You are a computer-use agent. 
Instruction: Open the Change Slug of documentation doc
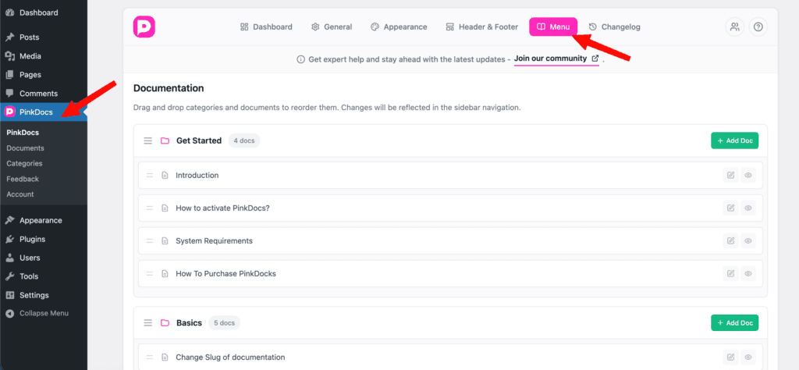pyautogui.click(x=230, y=358)
